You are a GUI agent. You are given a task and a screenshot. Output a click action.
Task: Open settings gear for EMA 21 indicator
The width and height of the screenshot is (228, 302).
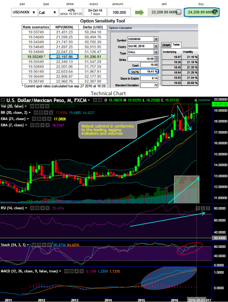(39, 119)
